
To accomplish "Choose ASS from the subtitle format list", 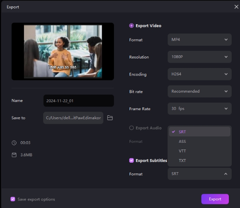I will click(182, 142).
